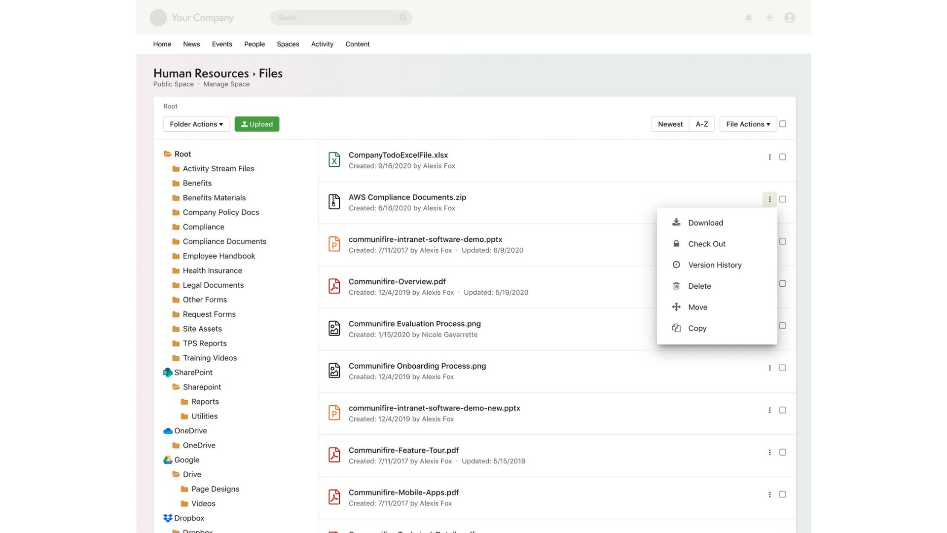947x533 pixels.
Task: Switch to the Spaces menu item
Action: (x=288, y=44)
